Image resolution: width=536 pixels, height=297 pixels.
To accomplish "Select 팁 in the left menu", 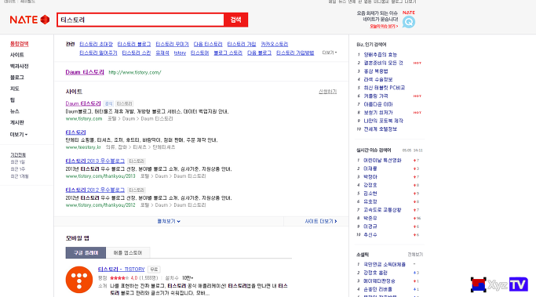I will coord(13,100).
